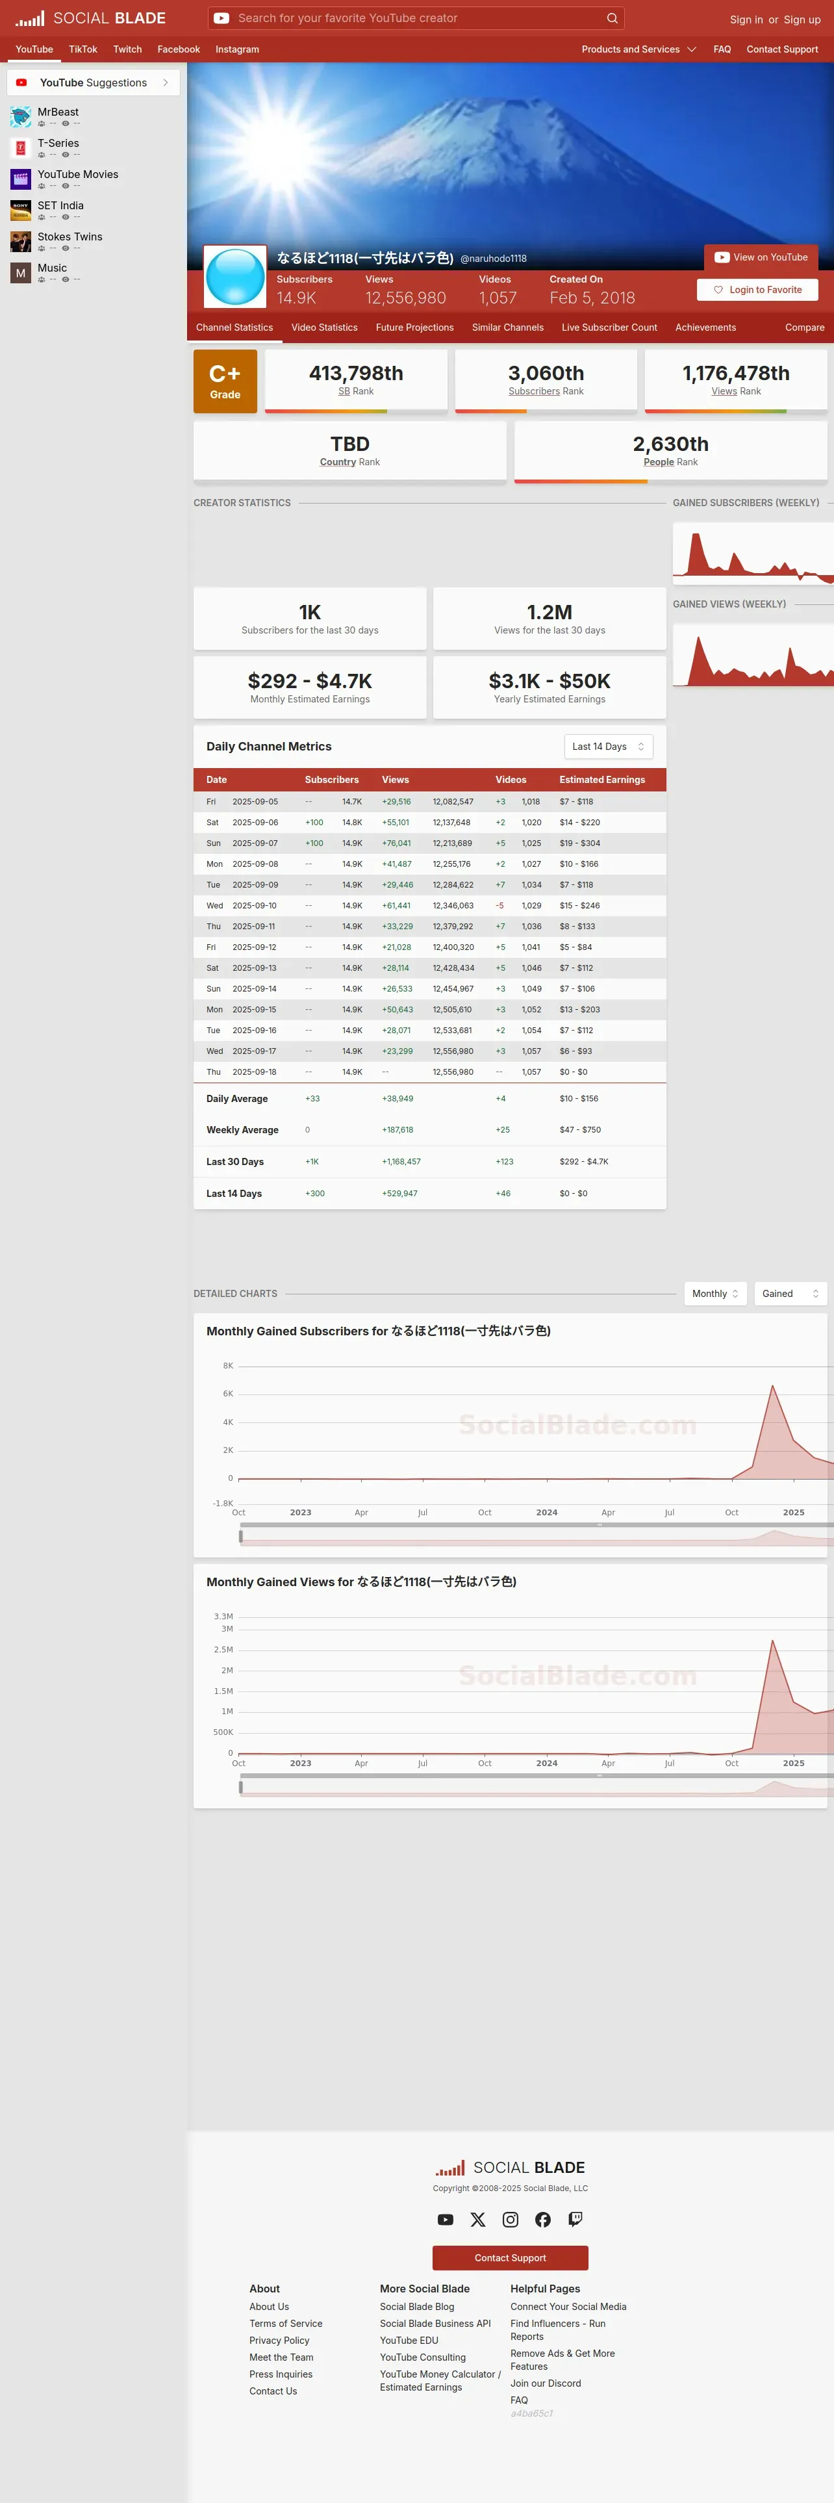Click the channel's blue profile avatar
Screen dimensions: 834x2503
(x=235, y=277)
